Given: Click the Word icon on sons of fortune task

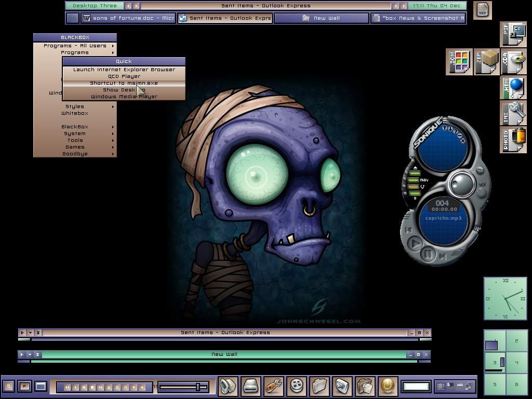Looking at the screenshot, I should click(x=87, y=18).
